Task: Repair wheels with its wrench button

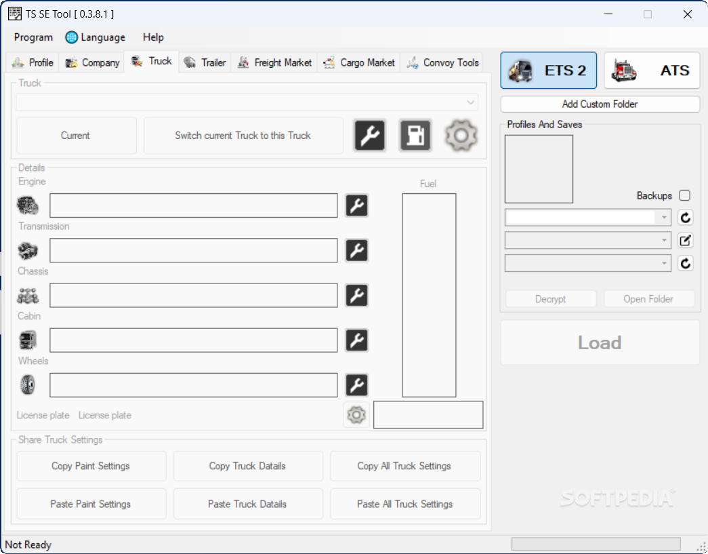Action: coord(356,385)
